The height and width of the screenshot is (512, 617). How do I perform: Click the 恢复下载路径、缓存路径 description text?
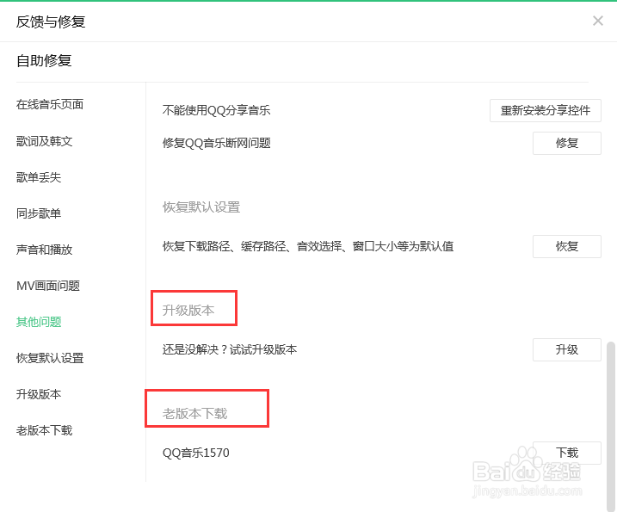coord(308,246)
